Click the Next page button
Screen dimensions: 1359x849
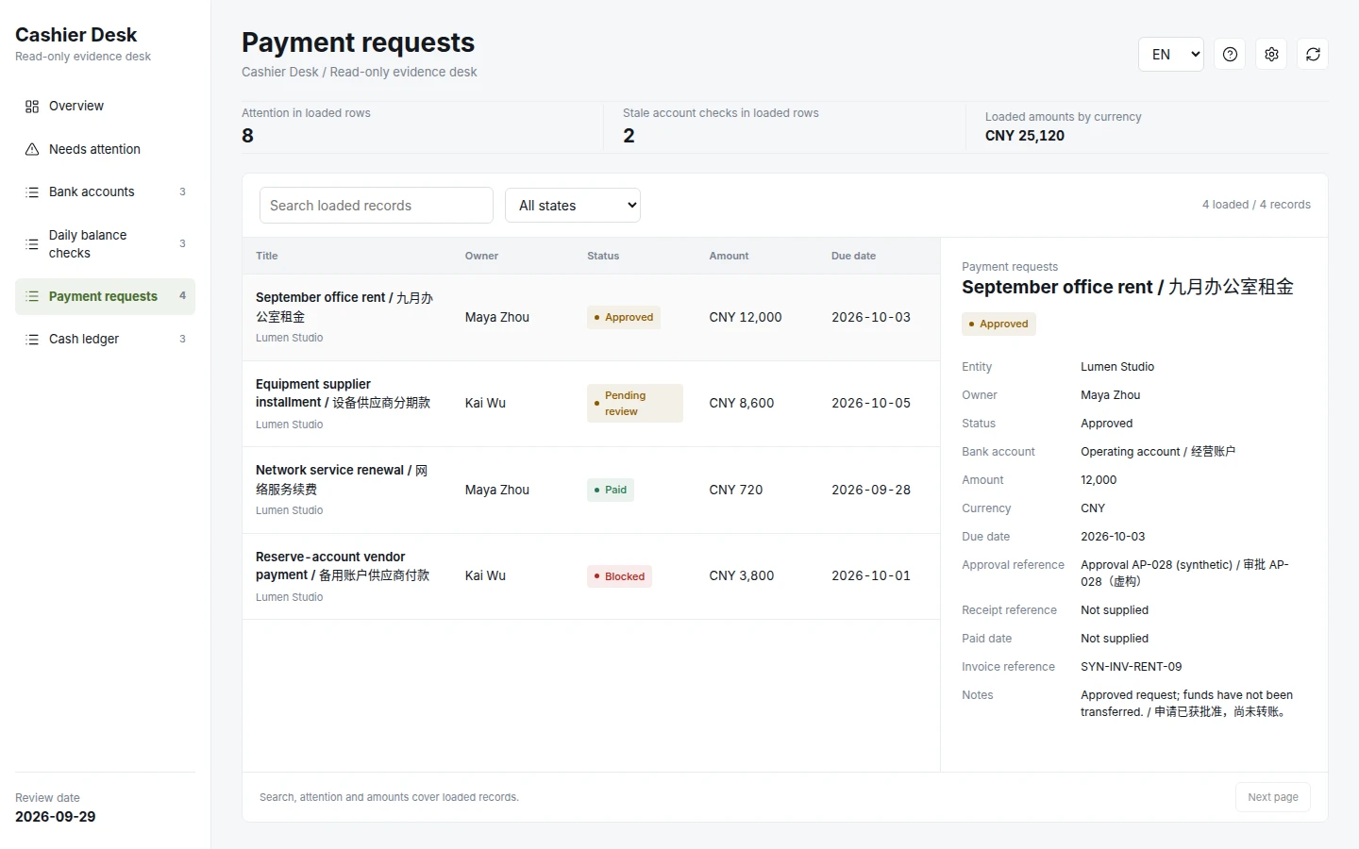coord(1272,797)
